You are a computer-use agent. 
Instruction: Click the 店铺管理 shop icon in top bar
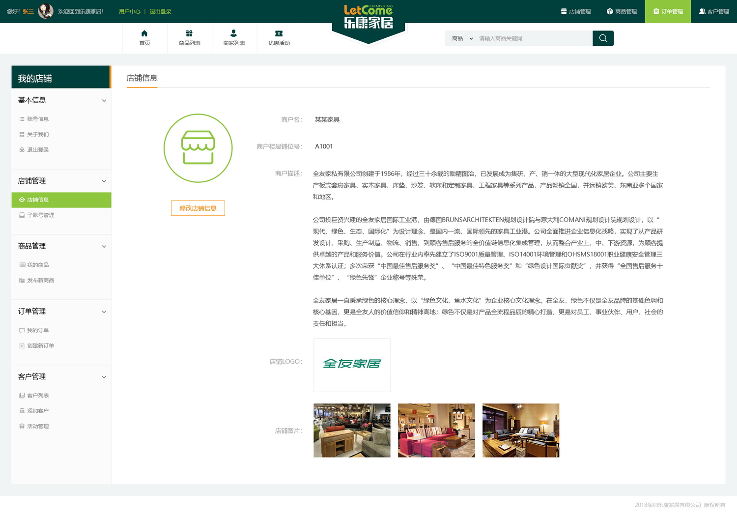tap(564, 11)
